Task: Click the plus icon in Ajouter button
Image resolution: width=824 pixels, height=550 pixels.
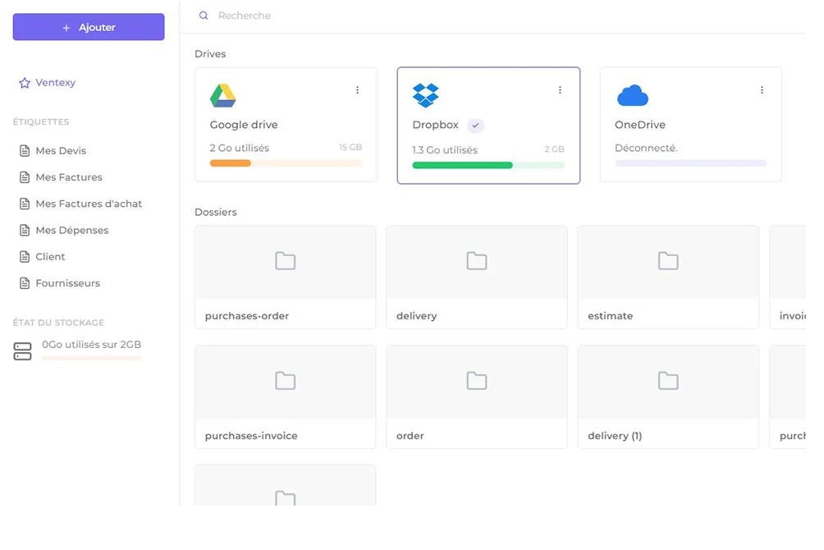Action: 66,27
